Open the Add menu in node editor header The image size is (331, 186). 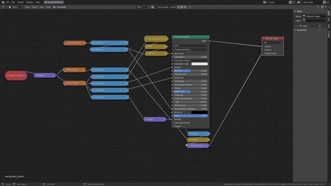coord(41,7)
